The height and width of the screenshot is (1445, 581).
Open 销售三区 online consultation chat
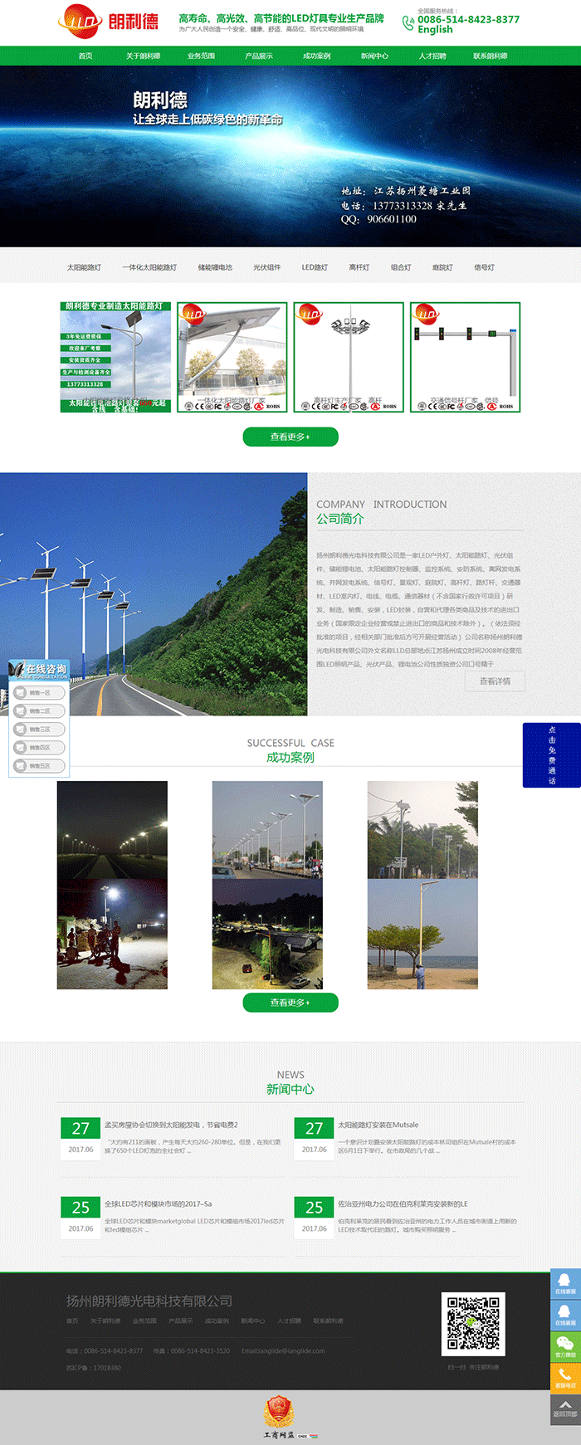click(x=40, y=730)
